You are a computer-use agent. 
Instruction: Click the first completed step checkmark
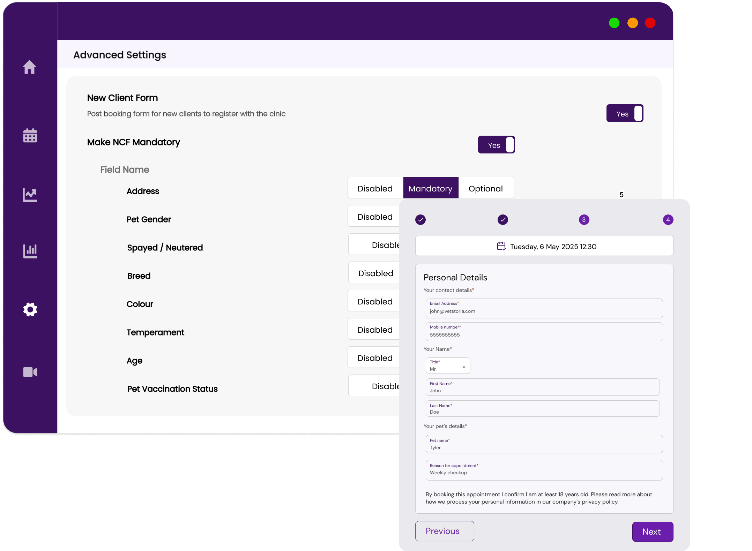(x=420, y=220)
